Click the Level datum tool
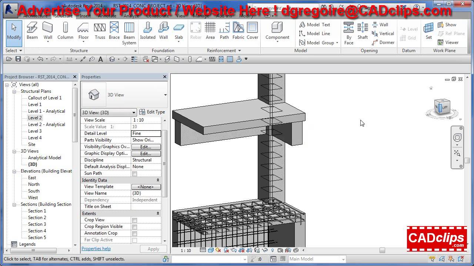The image size is (474, 266). 408,29
